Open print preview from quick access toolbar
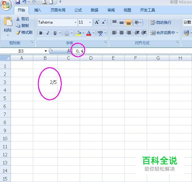 pos(44,2)
